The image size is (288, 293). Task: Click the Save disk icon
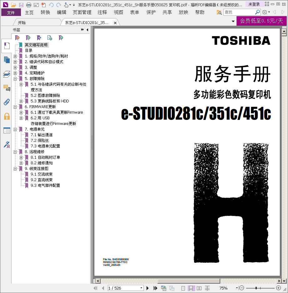21,5
